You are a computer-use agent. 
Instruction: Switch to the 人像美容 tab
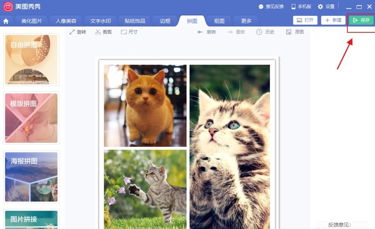click(66, 21)
